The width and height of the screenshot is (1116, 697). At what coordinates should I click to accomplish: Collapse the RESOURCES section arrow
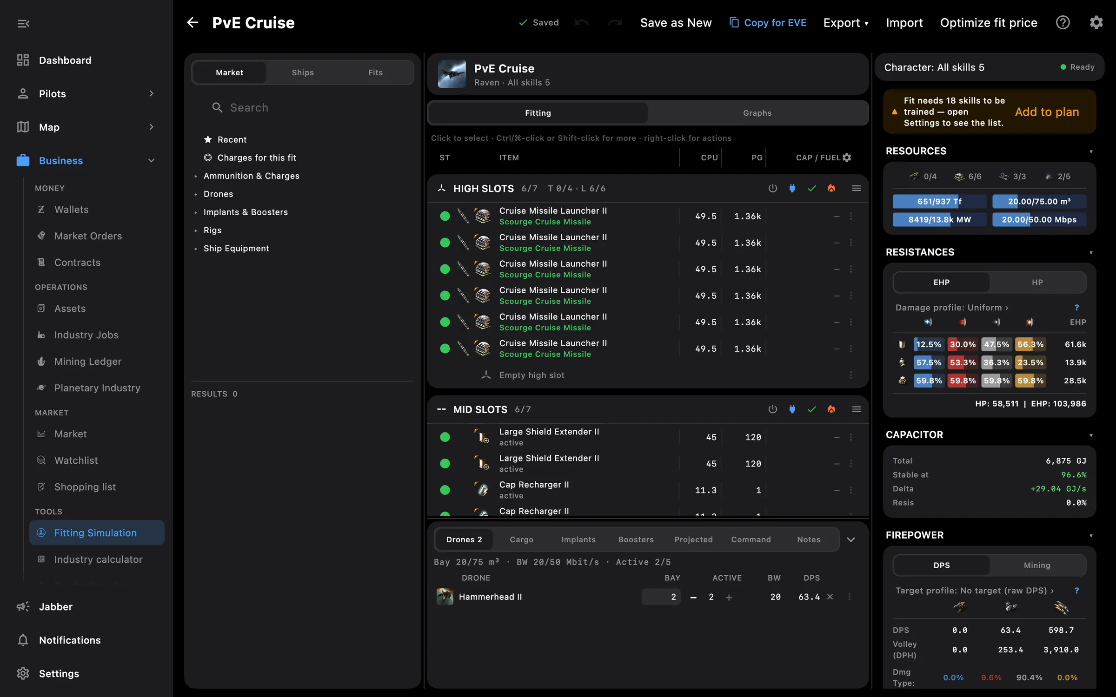point(1091,151)
